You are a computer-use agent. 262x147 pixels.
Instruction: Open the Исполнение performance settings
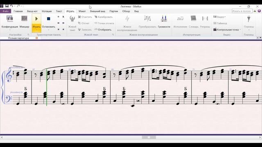tap(180, 19)
